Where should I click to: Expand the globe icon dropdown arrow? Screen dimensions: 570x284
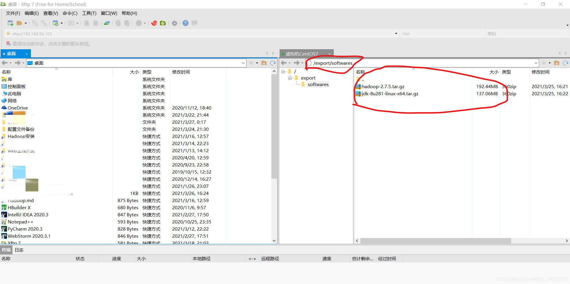coord(145,23)
